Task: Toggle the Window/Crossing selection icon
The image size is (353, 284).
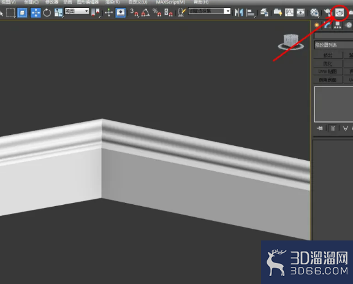Action: click(22, 12)
